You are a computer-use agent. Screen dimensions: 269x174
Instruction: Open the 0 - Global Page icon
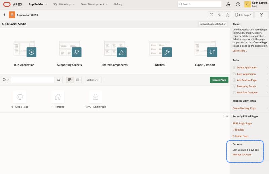[20, 97]
